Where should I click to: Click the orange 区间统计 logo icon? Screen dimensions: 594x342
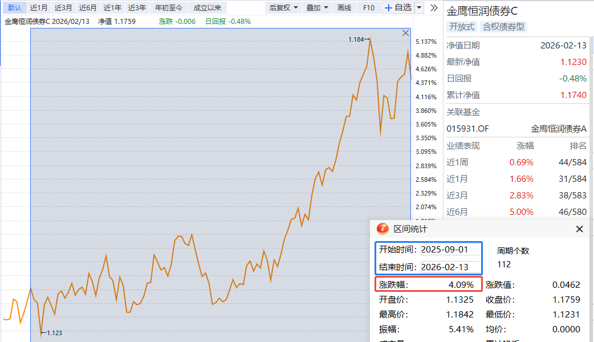(383, 229)
